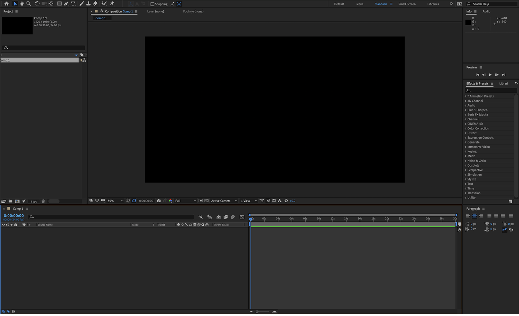Enable the Snapping checkbox

[x=152, y=4]
